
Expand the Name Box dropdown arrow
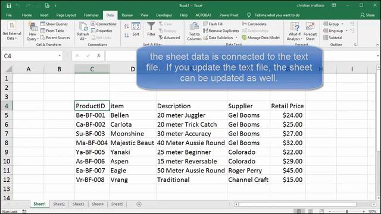[60, 56]
